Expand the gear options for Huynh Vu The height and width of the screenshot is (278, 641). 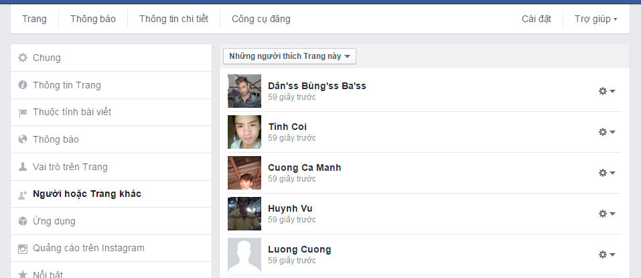click(x=606, y=214)
